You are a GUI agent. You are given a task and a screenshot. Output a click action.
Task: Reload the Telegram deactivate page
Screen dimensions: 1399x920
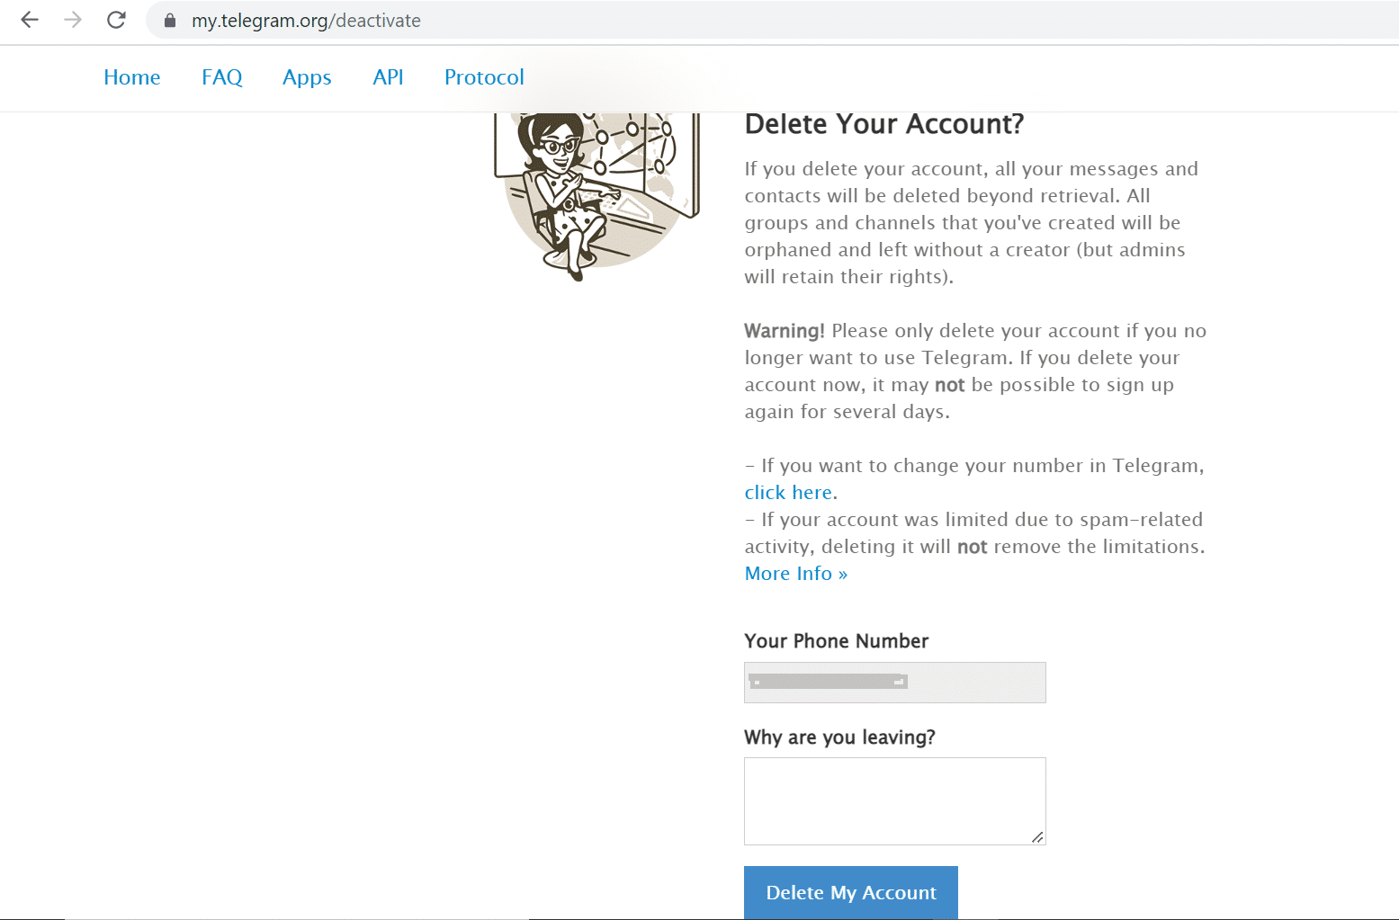(x=116, y=20)
